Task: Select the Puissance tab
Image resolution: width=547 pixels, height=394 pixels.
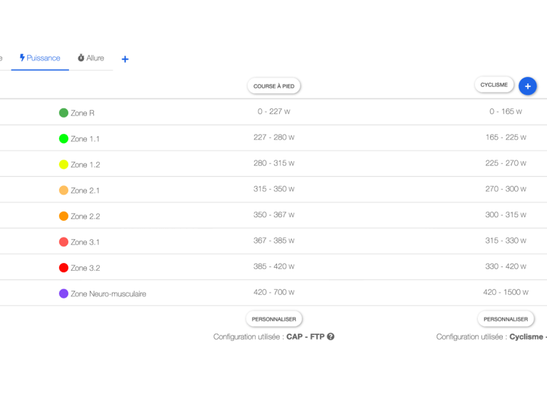Action: (40, 58)
